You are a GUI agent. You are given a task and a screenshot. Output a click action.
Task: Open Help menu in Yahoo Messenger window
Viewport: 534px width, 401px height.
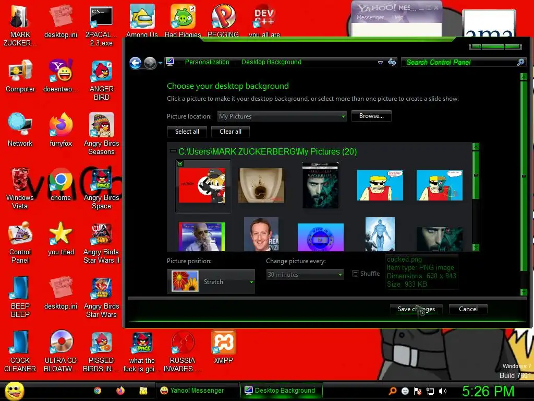pos(397,17)
